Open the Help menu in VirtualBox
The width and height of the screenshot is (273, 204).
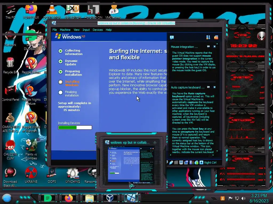tap(109, 30)
